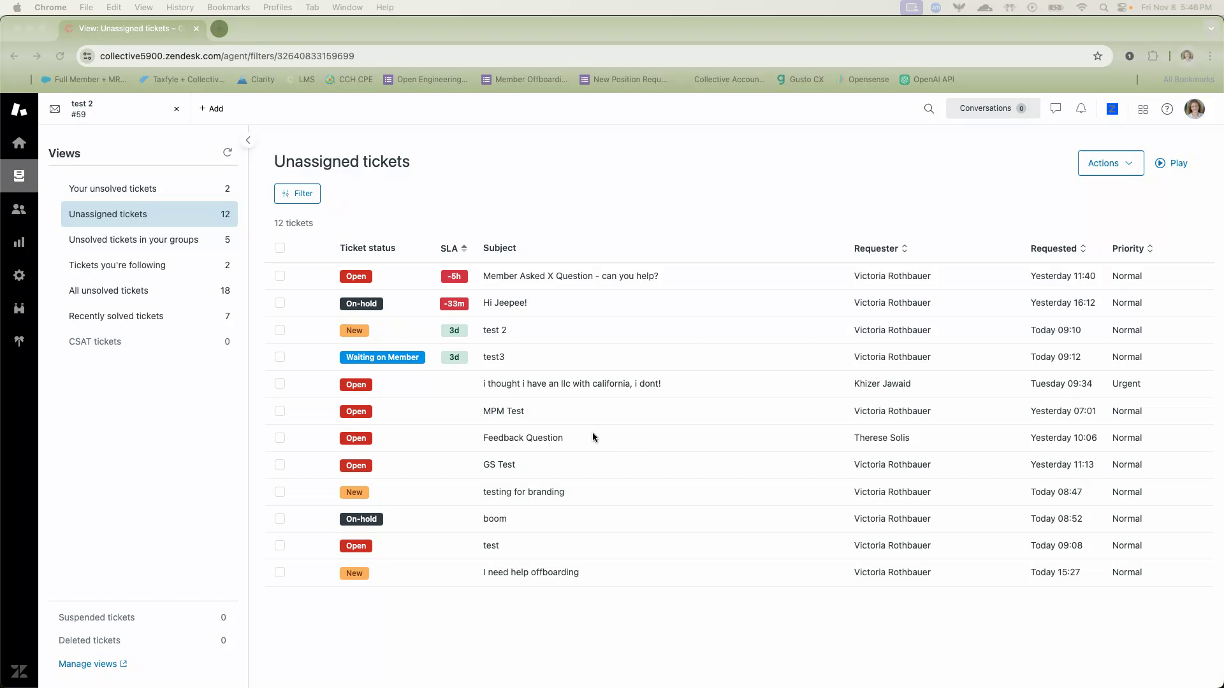Open Reporting bar chart icon
Screen dimensions: 1224x688
click(x=19, y=242)
